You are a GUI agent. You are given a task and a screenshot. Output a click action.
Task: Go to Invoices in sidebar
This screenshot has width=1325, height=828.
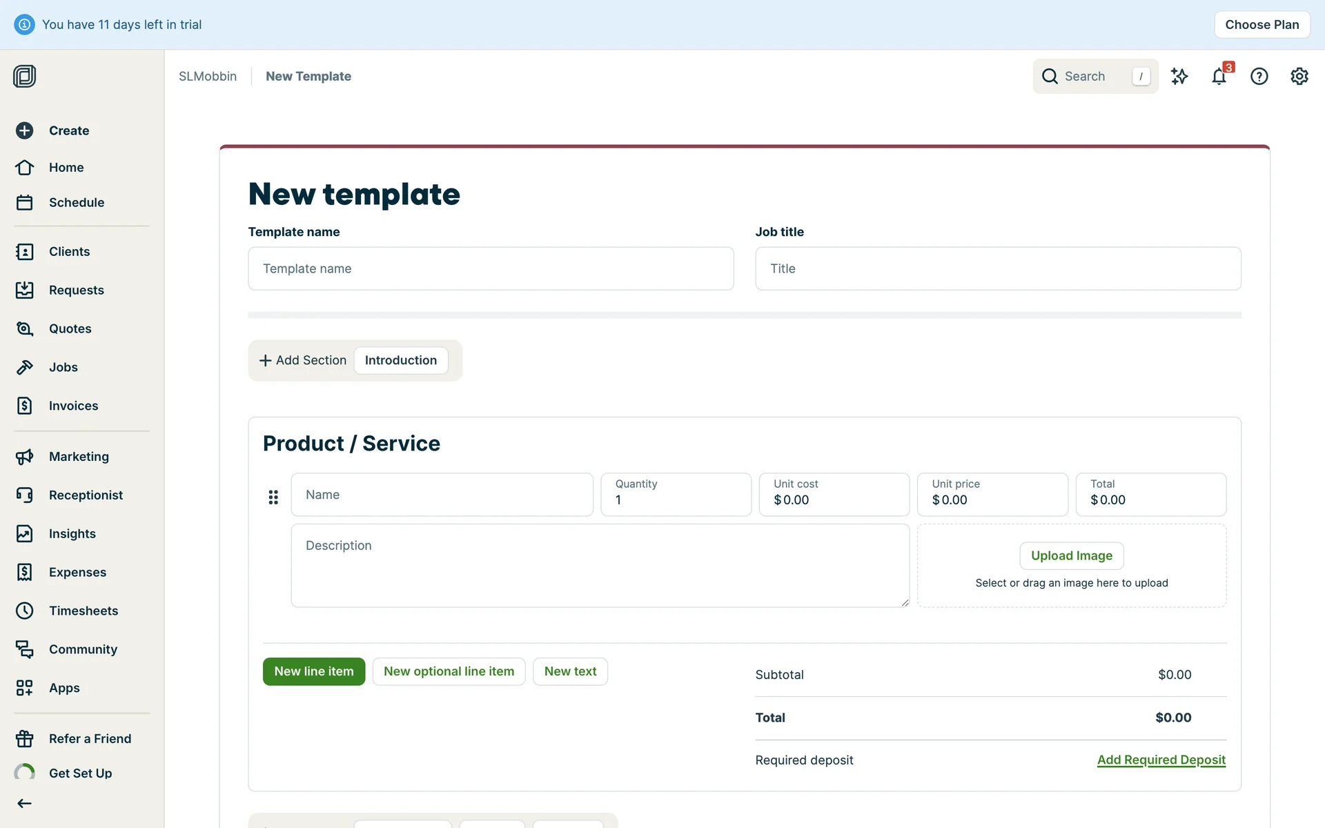point(73,406)
